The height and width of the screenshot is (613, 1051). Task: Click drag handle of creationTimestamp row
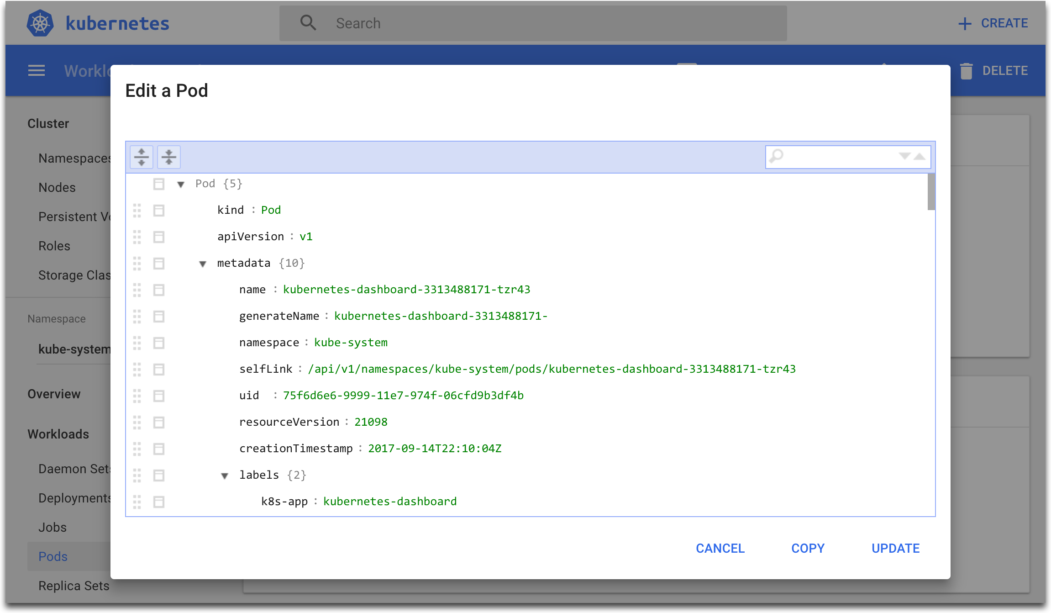point(137,449)
